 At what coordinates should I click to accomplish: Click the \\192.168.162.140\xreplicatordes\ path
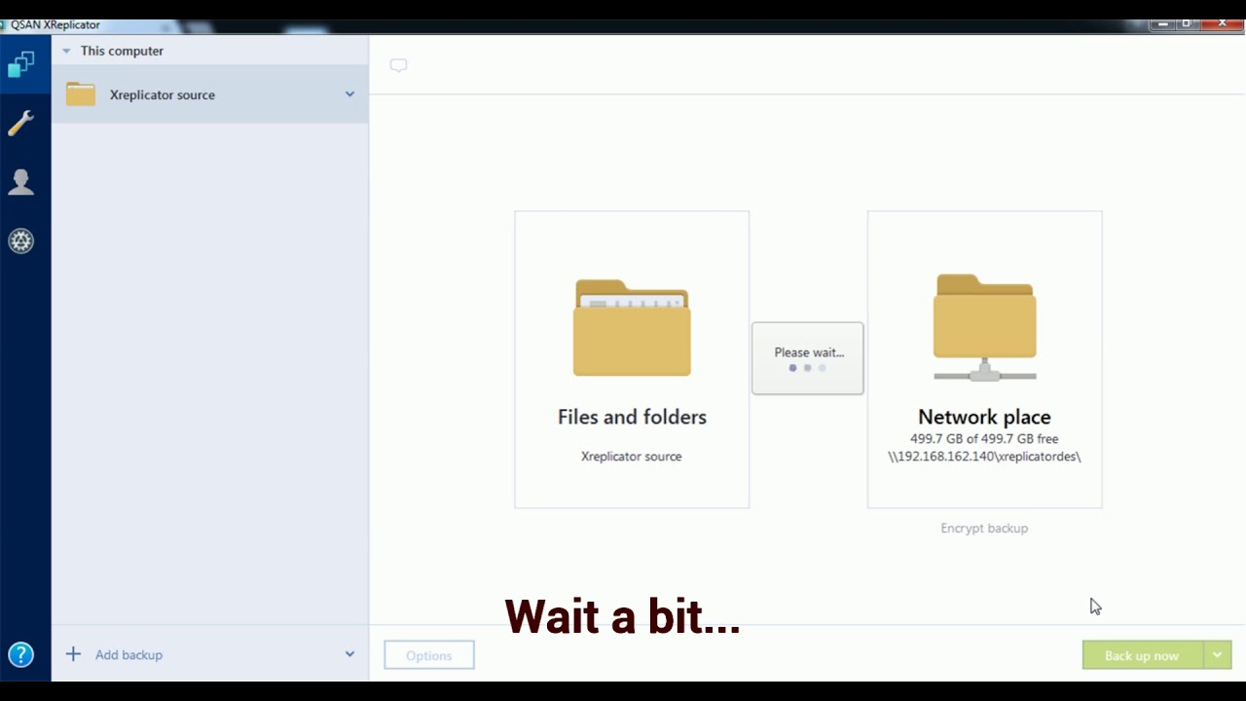pos(984,456)
